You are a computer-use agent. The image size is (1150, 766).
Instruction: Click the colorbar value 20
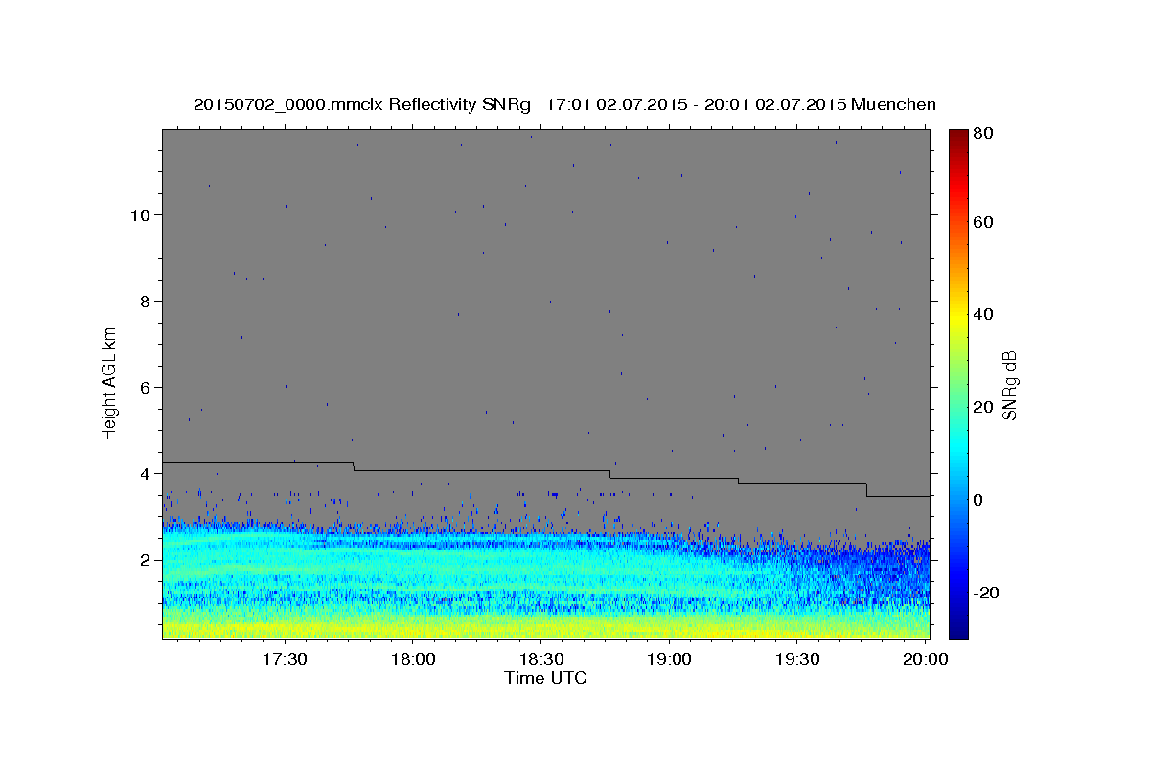(983, 407)
